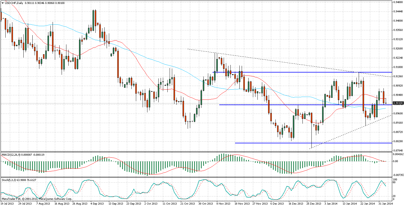
Task: Select the upper blue horizontal resistance line
Action: 281,72
